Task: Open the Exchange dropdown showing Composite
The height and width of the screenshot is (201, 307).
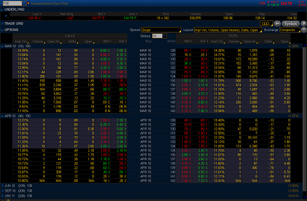Action: coord(290,30)
